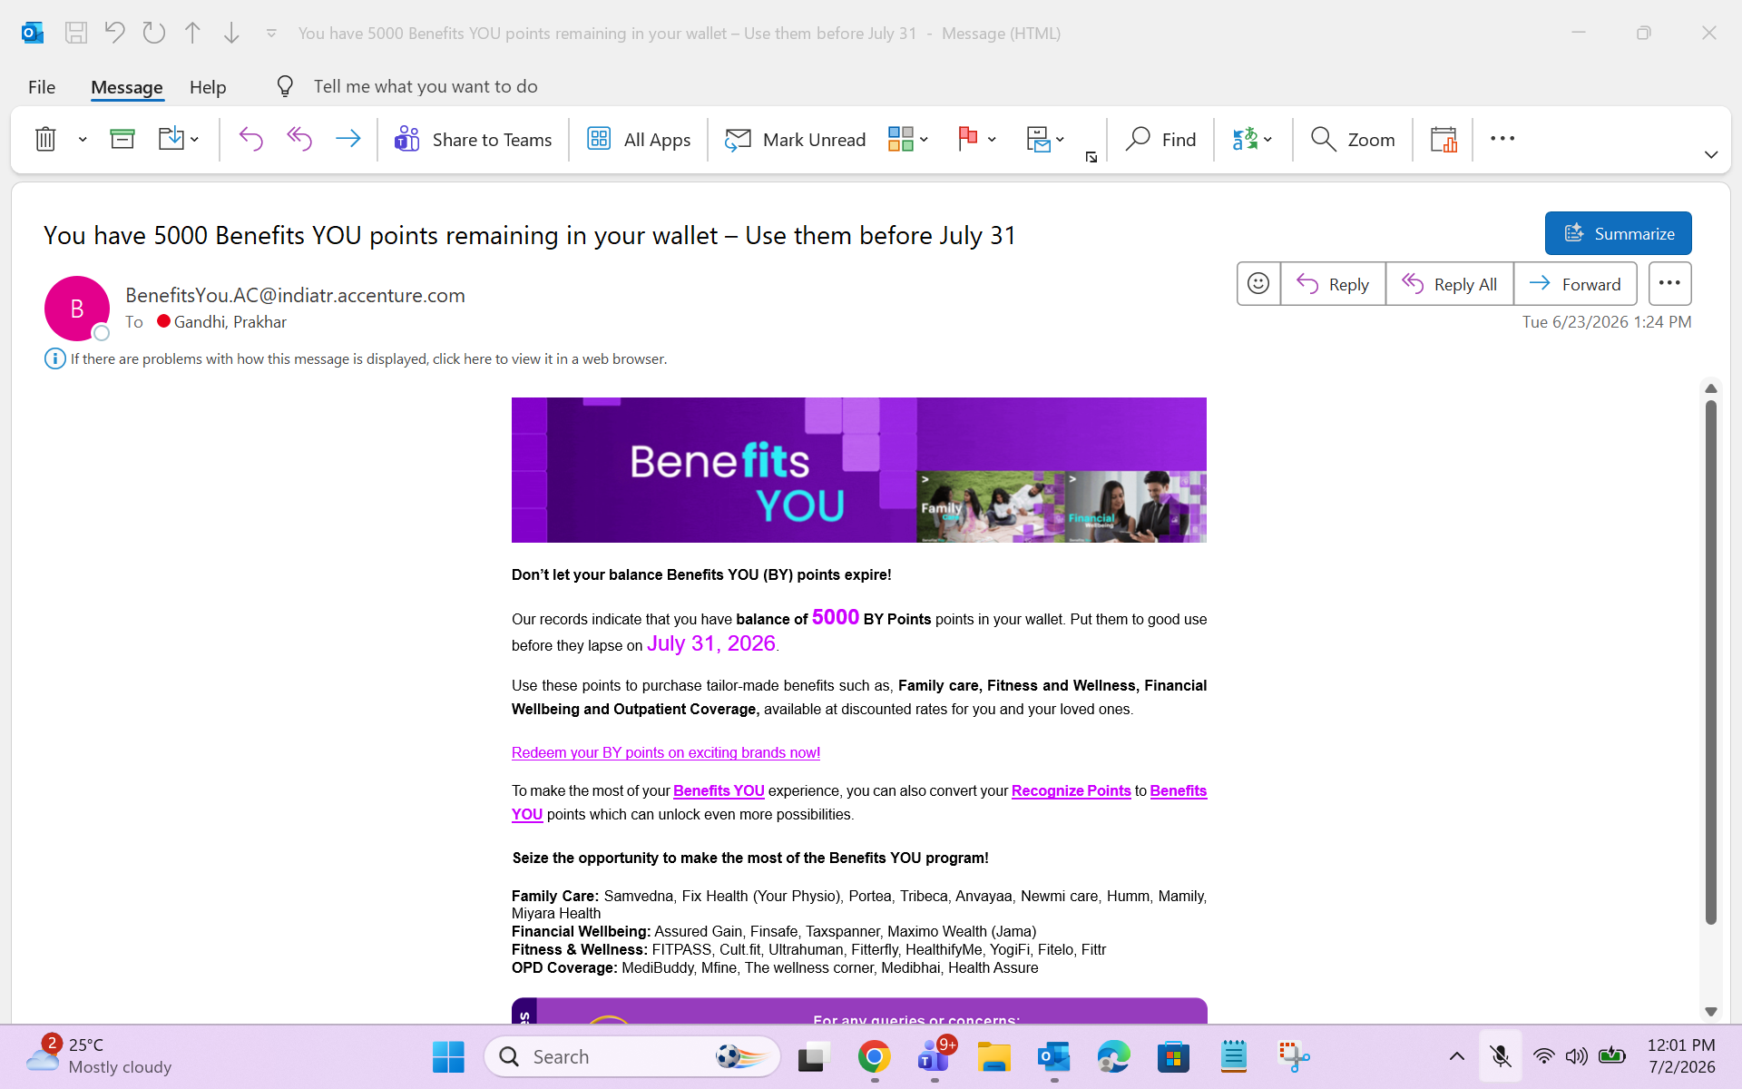Open All Apps in the ribbon
The width and height of the screenshot is (1742, 1089).
639,139
